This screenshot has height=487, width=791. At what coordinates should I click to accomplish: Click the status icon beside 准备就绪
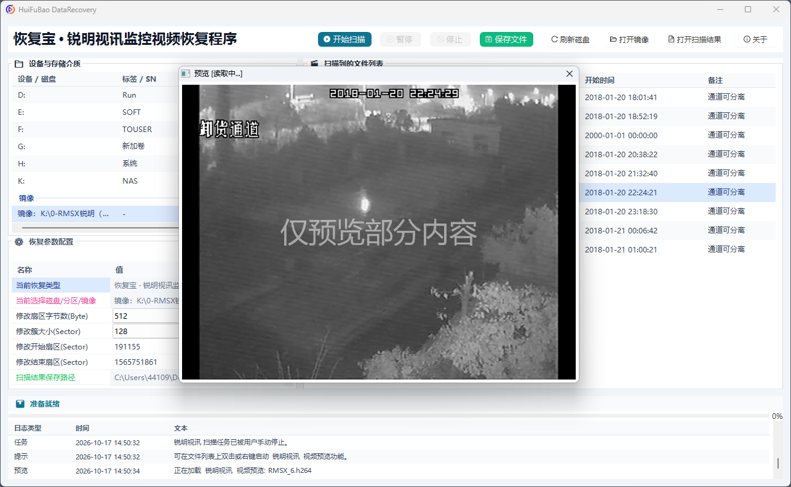pyautogui.click(x=20, y=404)
